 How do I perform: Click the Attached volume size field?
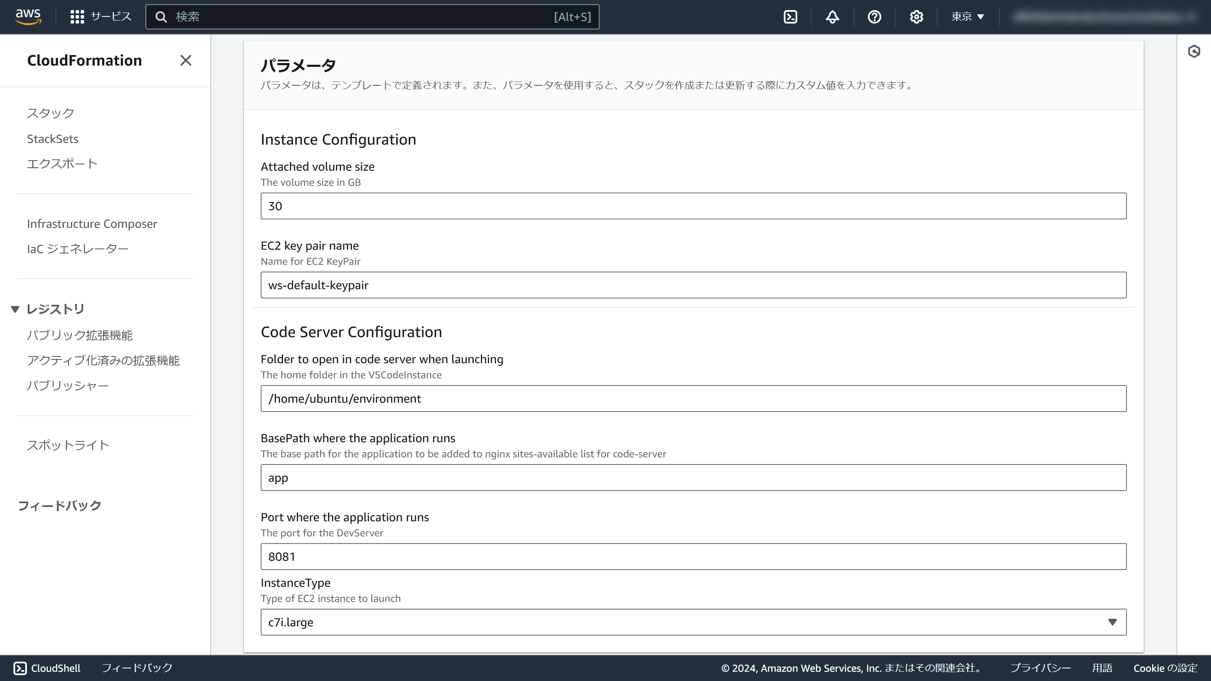point(693,206)
